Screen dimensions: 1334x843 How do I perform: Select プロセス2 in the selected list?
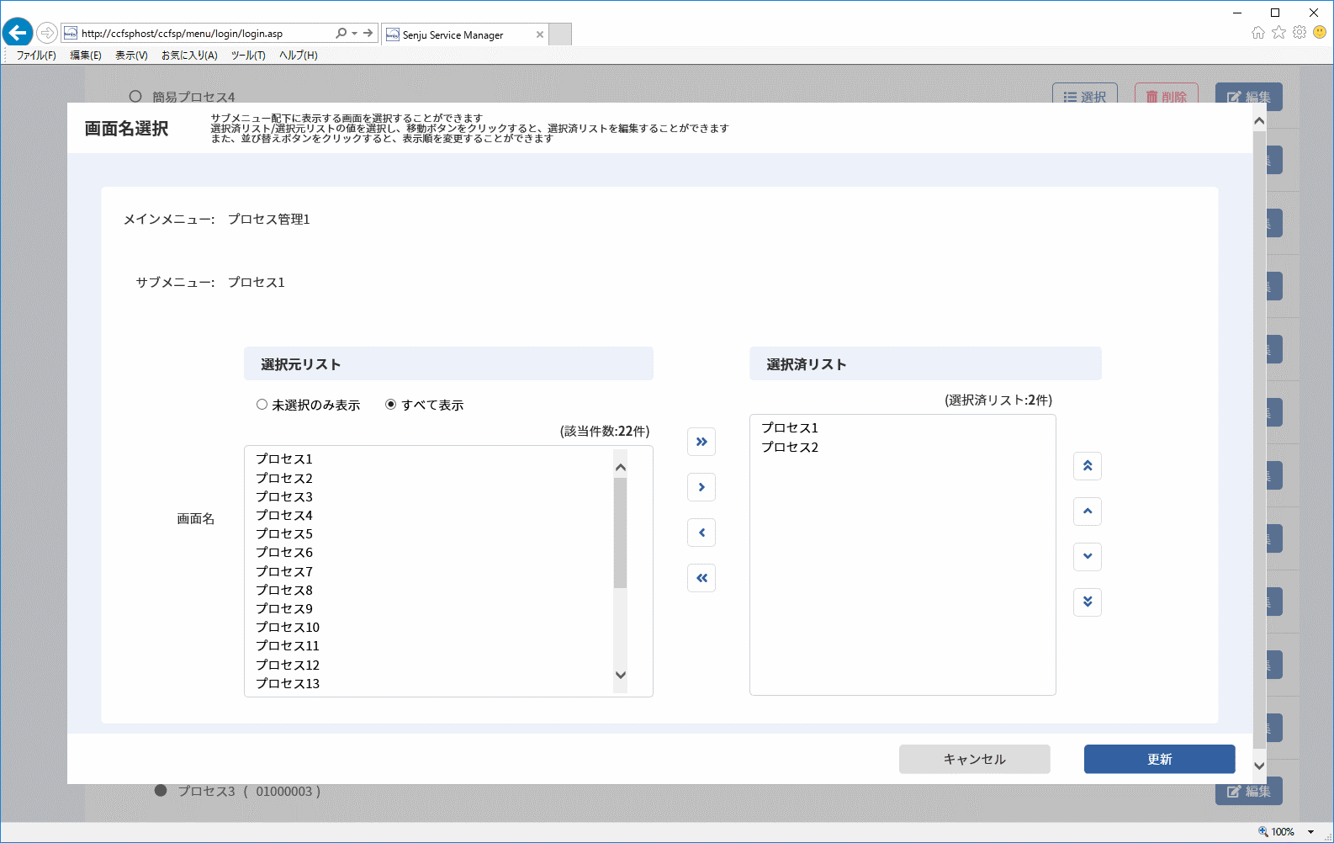[790, 447]
